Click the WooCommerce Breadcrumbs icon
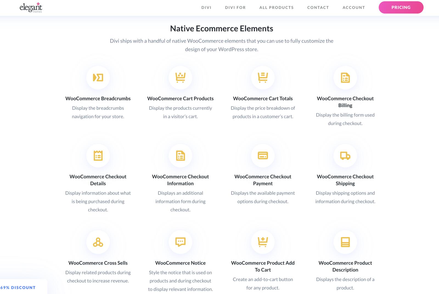This screenshot has height=294, width=439. click(x=98, y=78)
